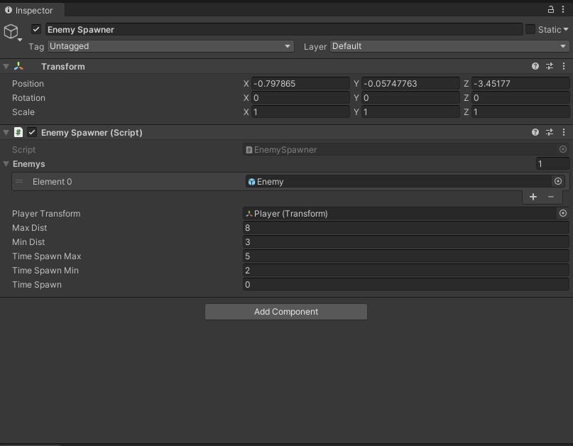The image size is (573, 446).
Task: Click the Time Spawn Max label
Action: point(46,256)
